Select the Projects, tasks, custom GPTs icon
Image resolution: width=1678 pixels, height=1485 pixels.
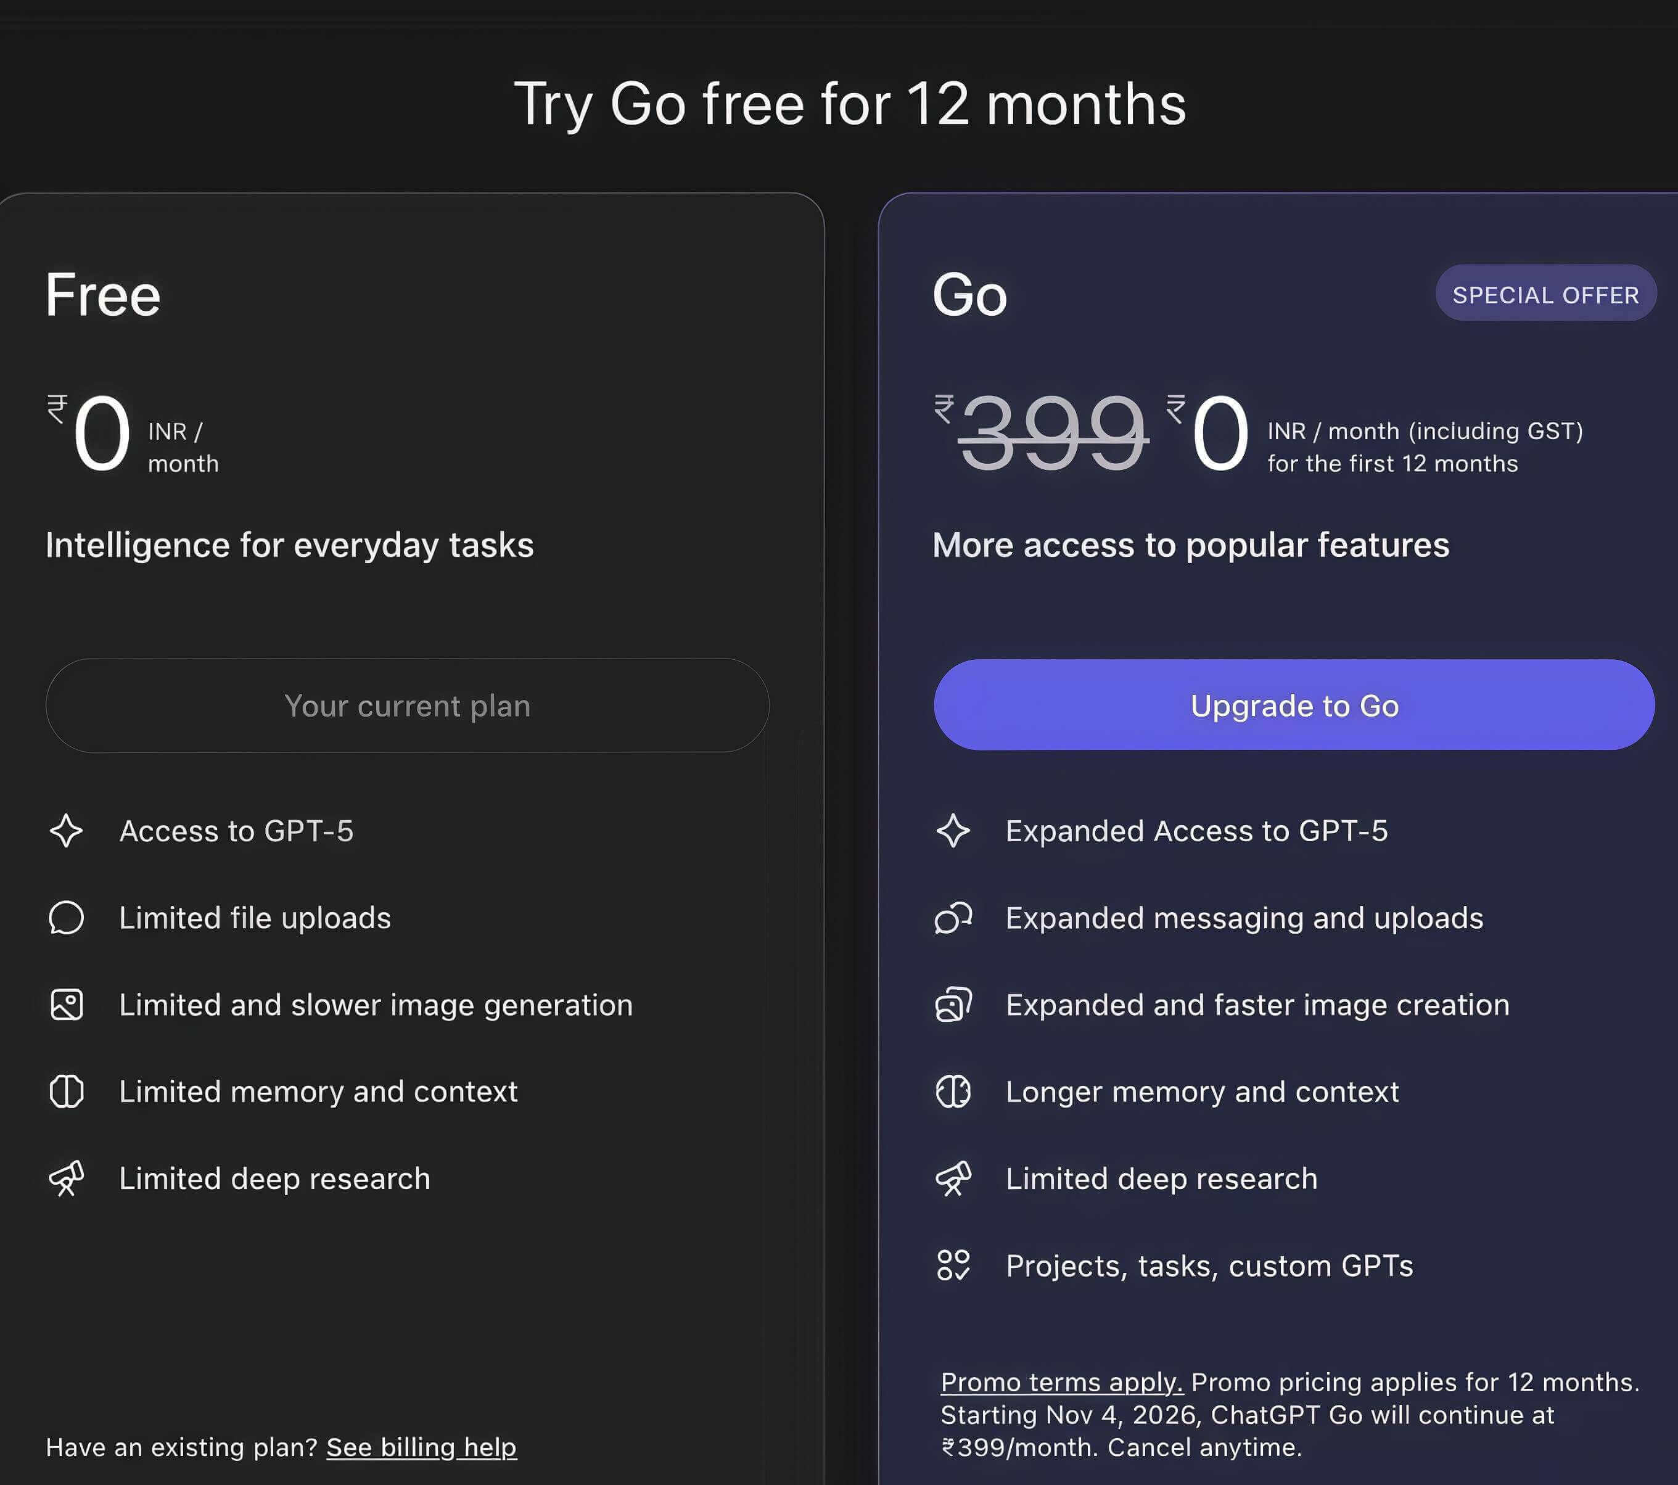pyautogui.click(x=953, y=1266)
